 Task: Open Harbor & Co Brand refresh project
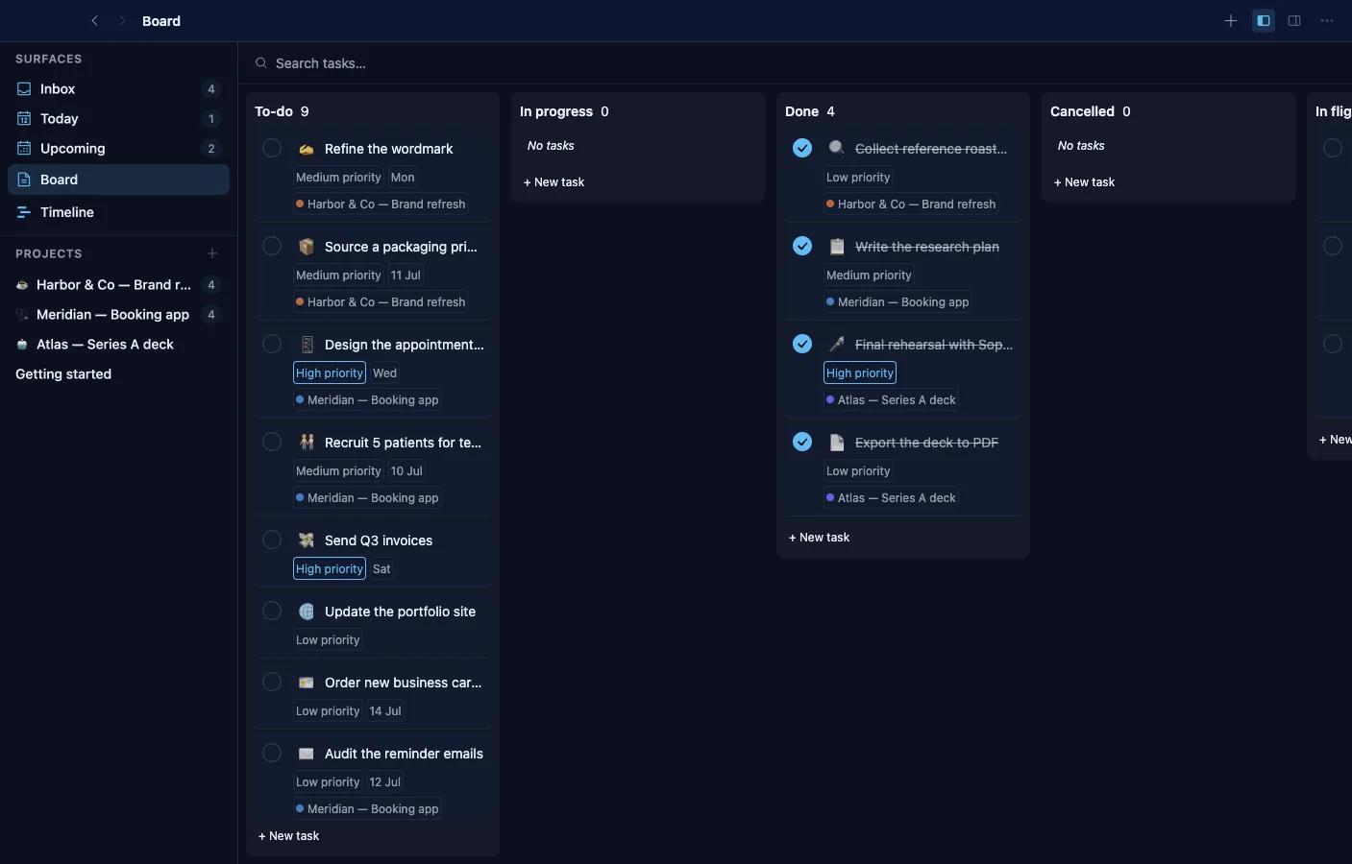click(118, 285)
